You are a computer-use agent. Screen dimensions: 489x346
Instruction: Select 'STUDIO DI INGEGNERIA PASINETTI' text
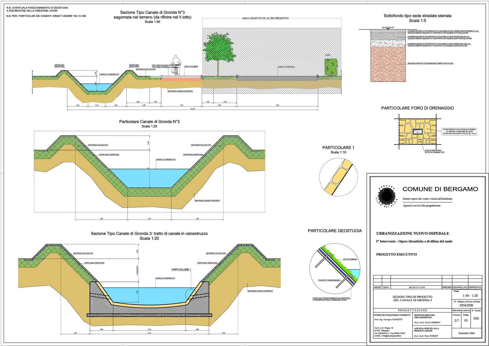pos(392,315)
